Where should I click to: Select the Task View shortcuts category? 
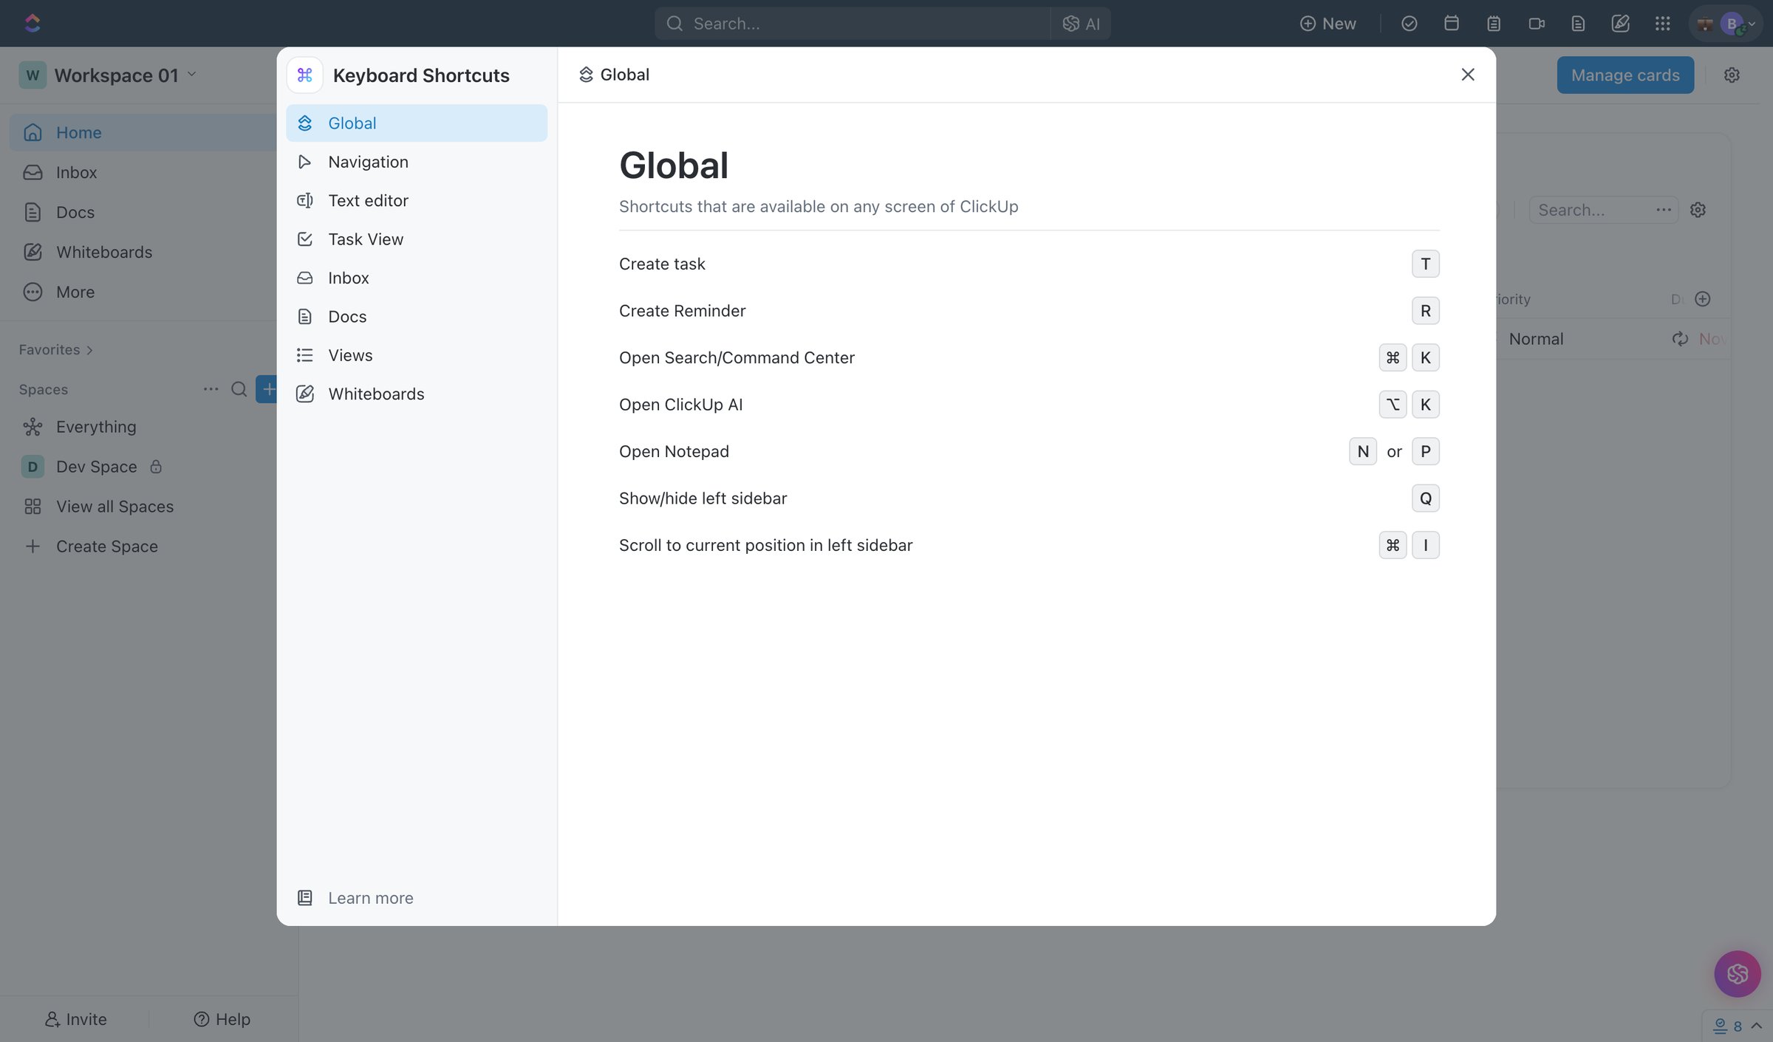click(417, 239)
